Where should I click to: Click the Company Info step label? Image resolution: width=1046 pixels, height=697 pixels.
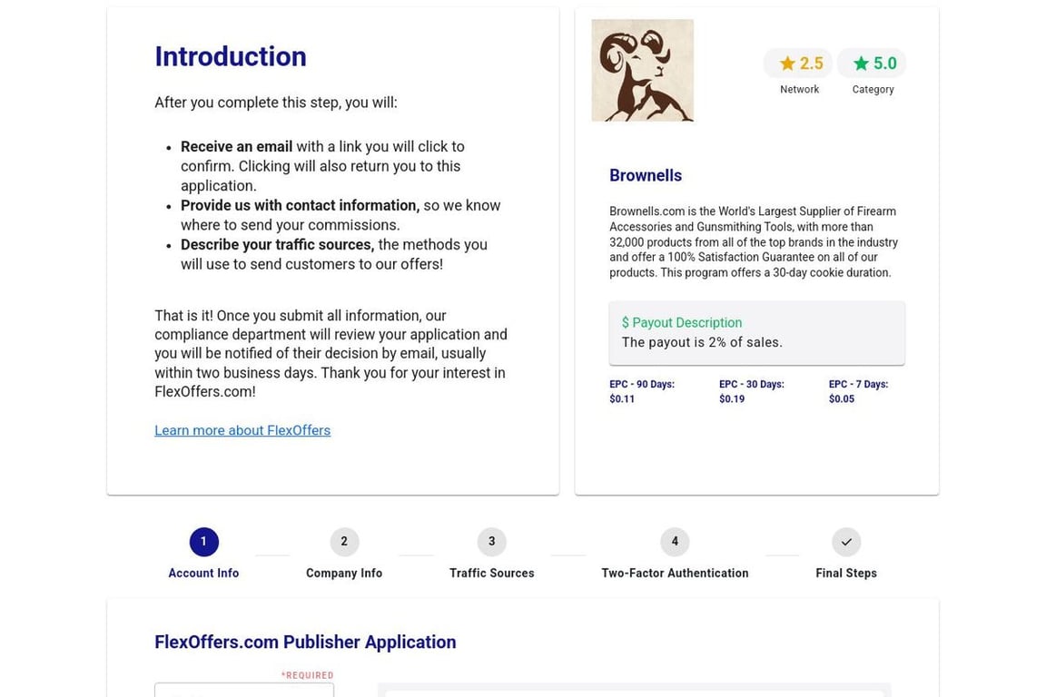[x=344, y=573]
